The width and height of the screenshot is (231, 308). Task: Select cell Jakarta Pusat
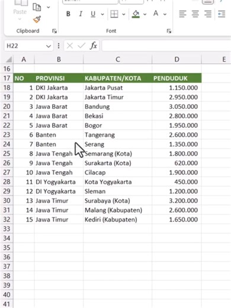118,88
